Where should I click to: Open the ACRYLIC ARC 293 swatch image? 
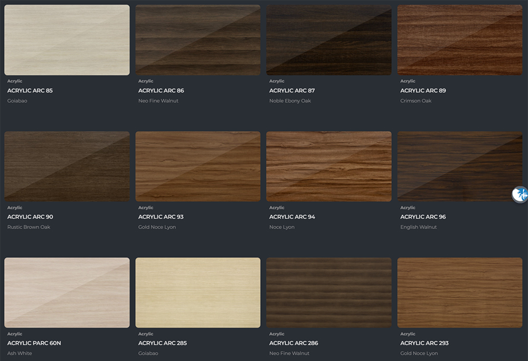(x=460, y=293)
